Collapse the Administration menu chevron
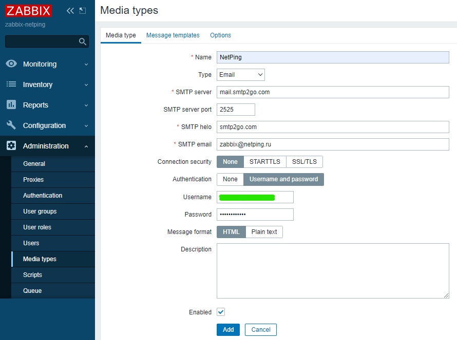457x340 pixels. 86,146
